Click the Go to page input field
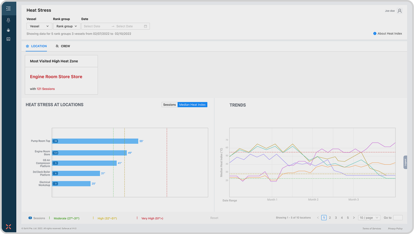414x234 pixels. [x=398, y=218]
